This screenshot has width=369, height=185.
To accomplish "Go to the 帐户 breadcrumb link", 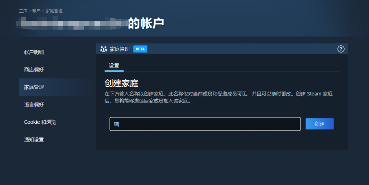I will tap(36, 11).
